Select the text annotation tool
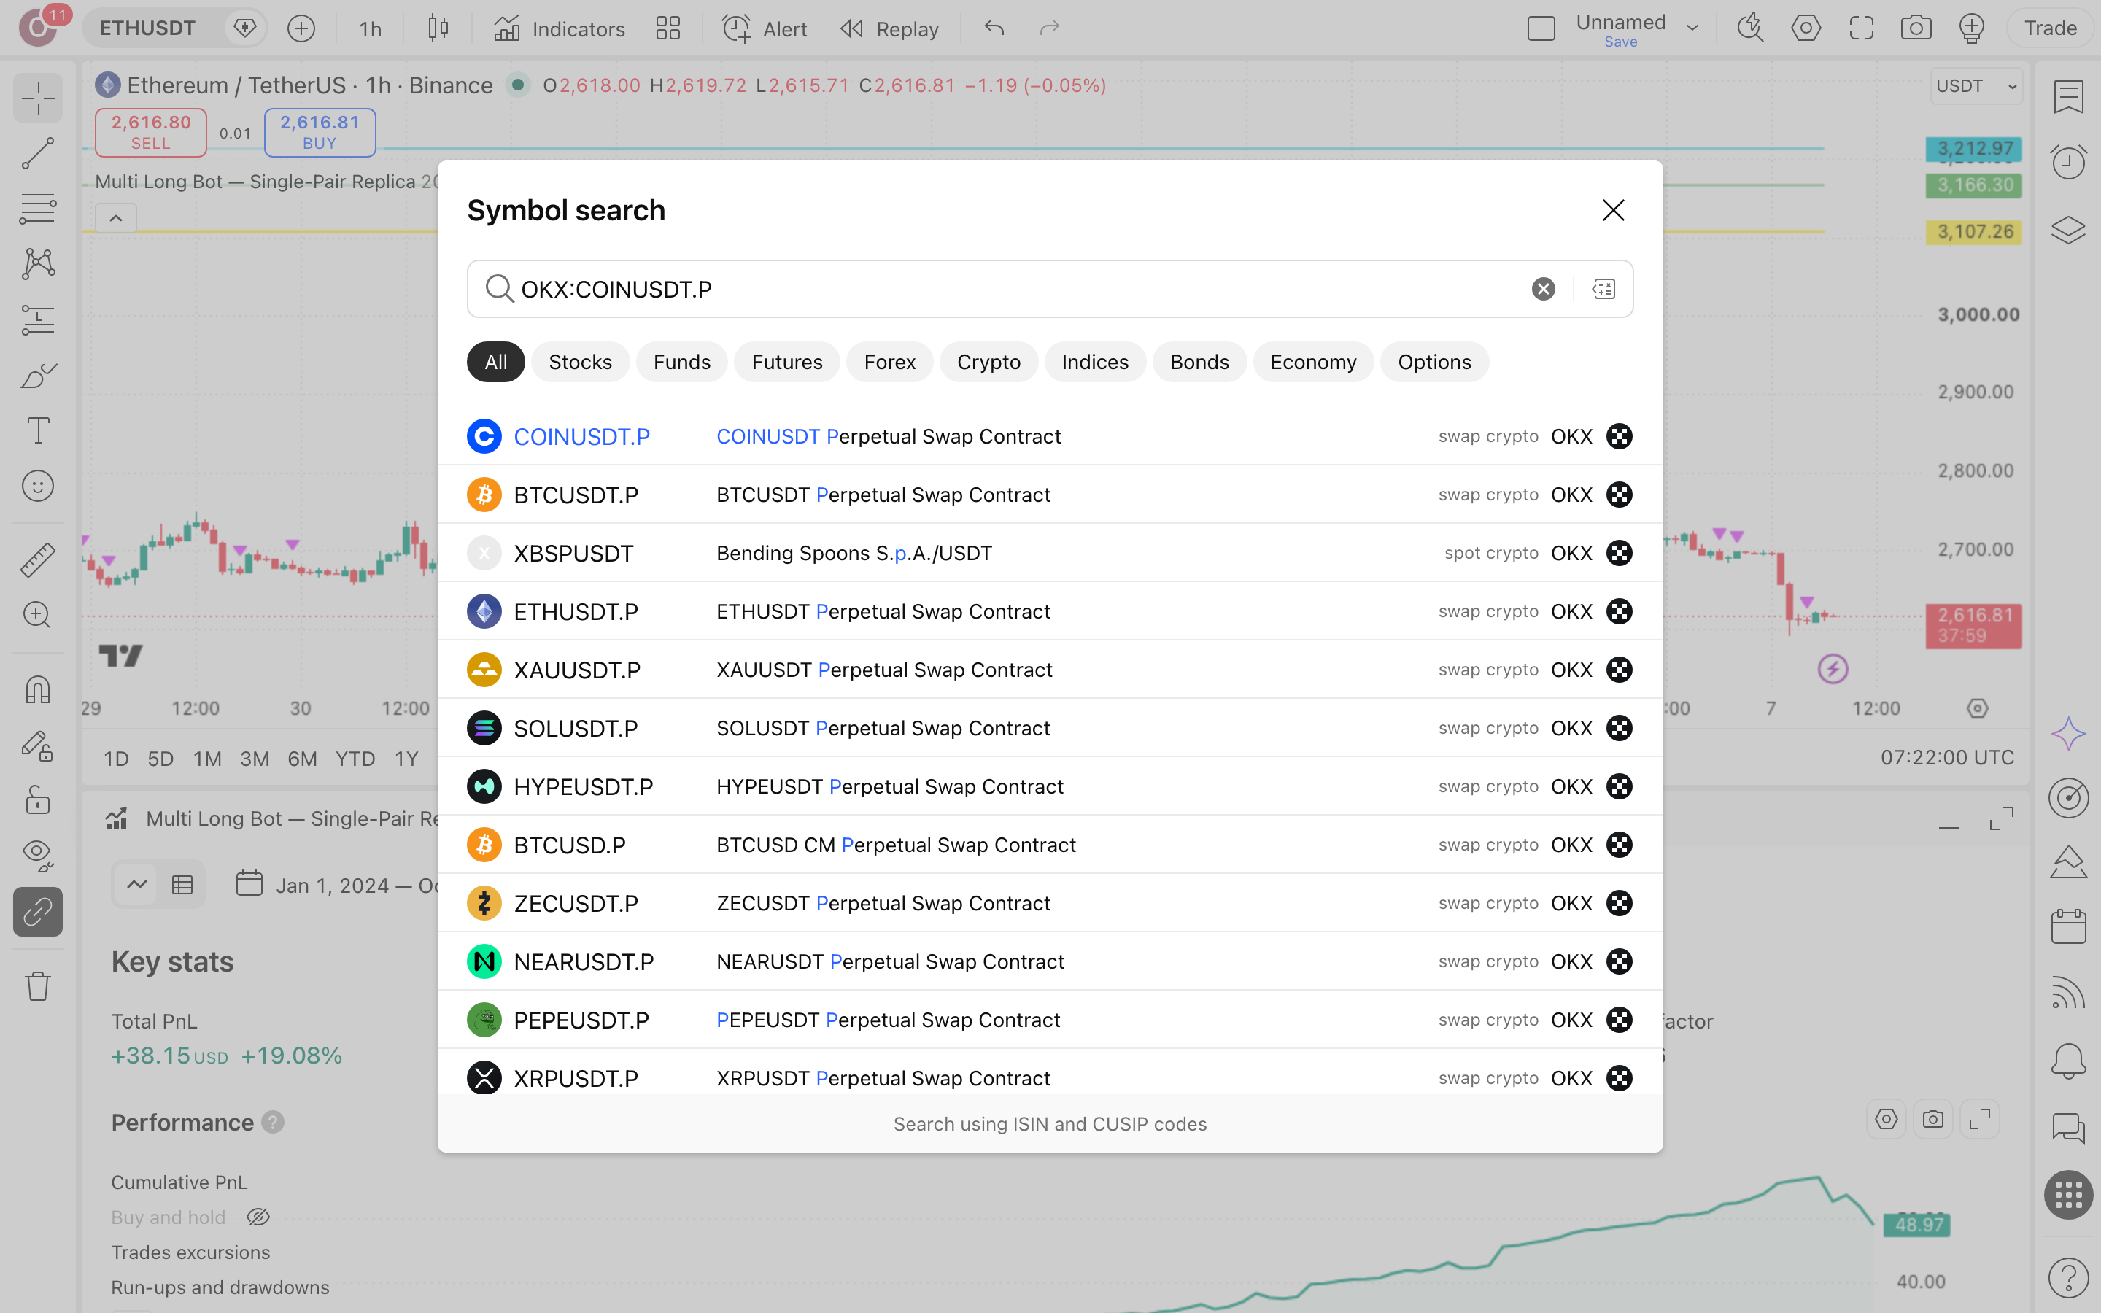The width and height of the screenshot is (2101, 1313). 37,430
